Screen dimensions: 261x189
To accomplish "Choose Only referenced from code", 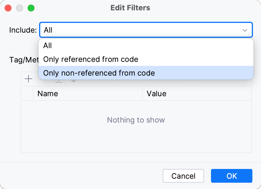I will [x=91, y=59].
